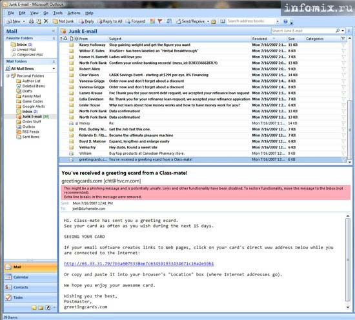Sort by the Attachment paperclip column icon
The width and height of the screenshot is (355, 320).
tap(77, 39)
